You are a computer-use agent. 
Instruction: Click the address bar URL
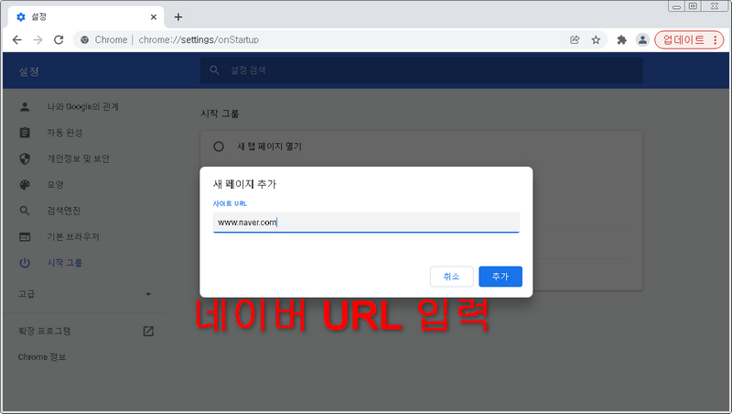tap(199, 39)
